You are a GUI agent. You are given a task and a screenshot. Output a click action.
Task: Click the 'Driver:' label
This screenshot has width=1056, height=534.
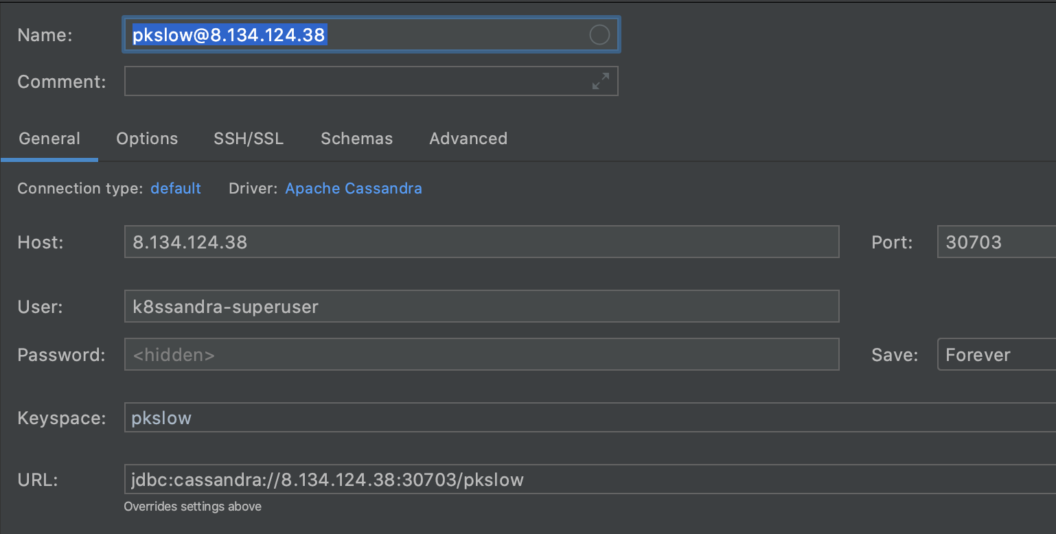[253, 188]
